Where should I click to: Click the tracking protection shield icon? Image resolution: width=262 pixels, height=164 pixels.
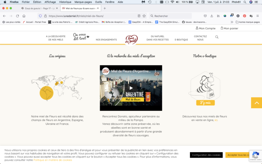click(x=40, y=16)
